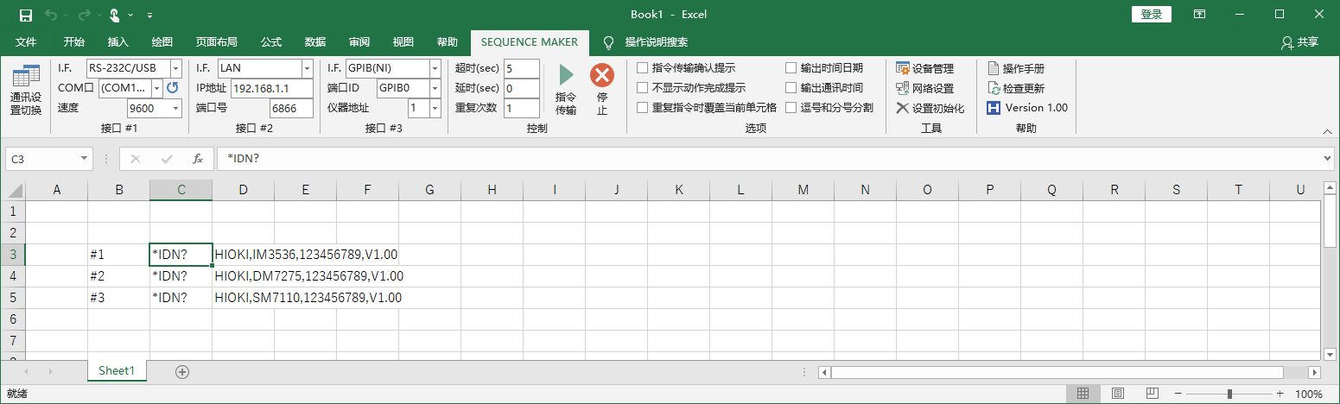This screenshot has height=404, width=1340.
Task: Cancel formula entry X icon
Action: coord(136,159)
